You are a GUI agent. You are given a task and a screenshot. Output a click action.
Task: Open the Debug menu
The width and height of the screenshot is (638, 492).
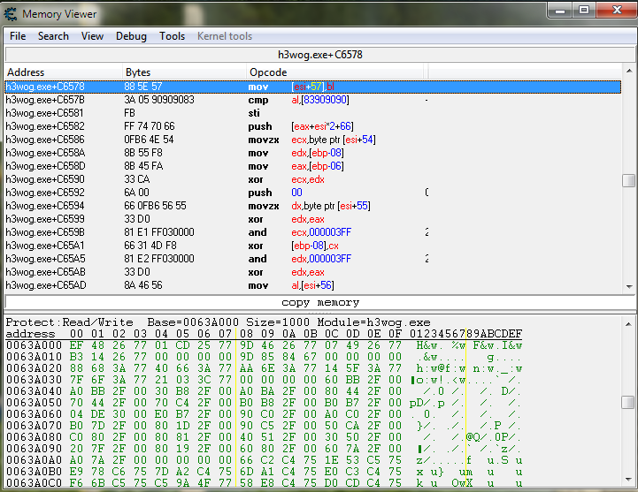coord(131,36)
